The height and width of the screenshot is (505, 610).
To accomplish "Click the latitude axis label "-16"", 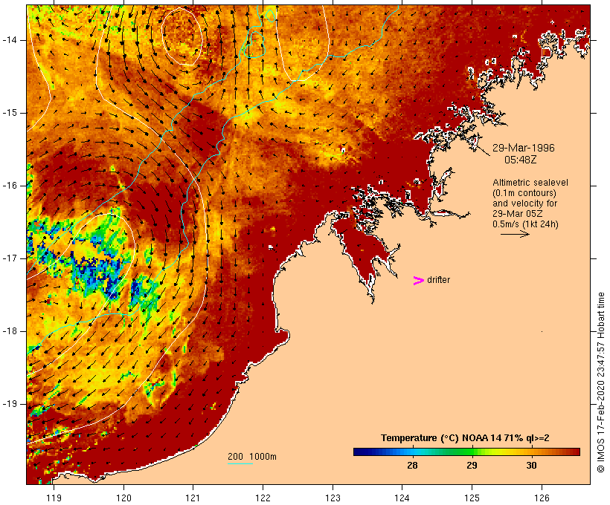I will [10, 186].
